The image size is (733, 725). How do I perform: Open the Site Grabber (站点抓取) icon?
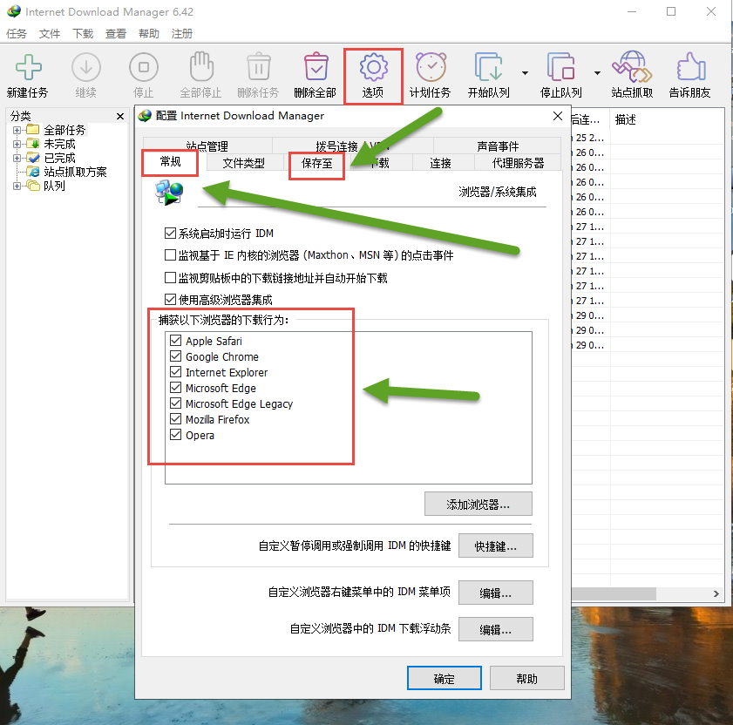pyautogui.click(x=632, y=67)
